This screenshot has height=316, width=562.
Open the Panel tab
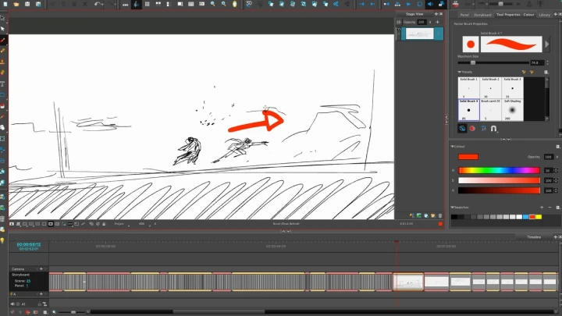pyautogui.click(x=464, y=13)
